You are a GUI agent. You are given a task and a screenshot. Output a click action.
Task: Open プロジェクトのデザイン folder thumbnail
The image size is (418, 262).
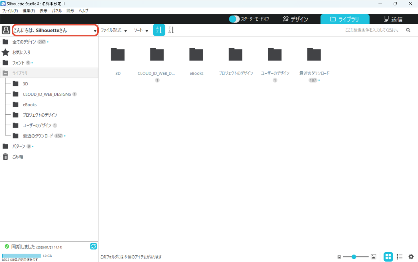click(x=235, y=54)
